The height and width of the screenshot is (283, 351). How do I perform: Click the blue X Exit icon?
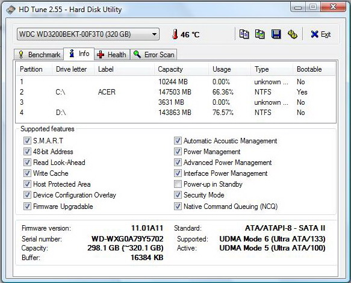click(x=314, y=34)
